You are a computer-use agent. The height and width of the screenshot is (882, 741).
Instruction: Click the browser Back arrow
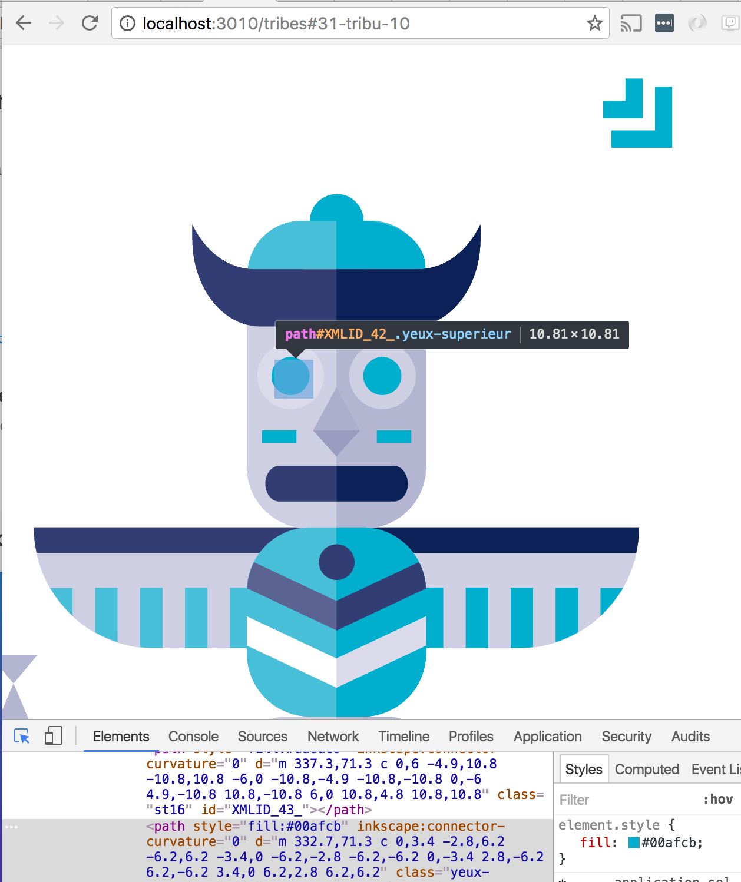[24, 24]
